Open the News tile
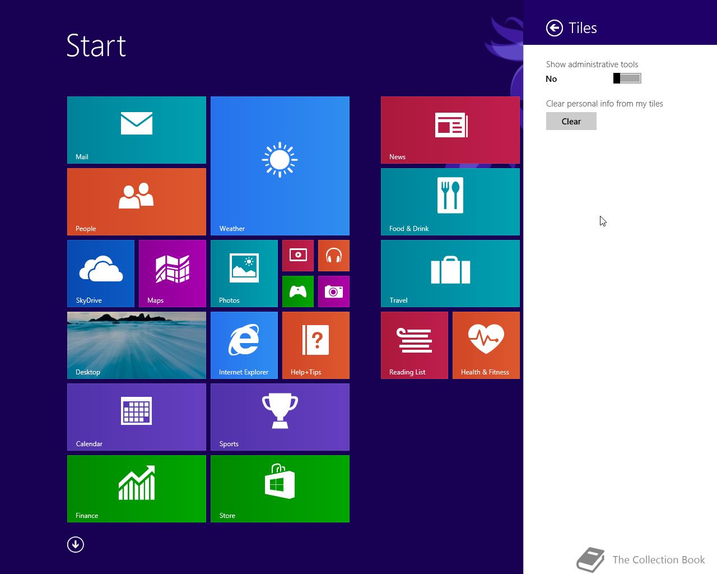 coord(450,130)
